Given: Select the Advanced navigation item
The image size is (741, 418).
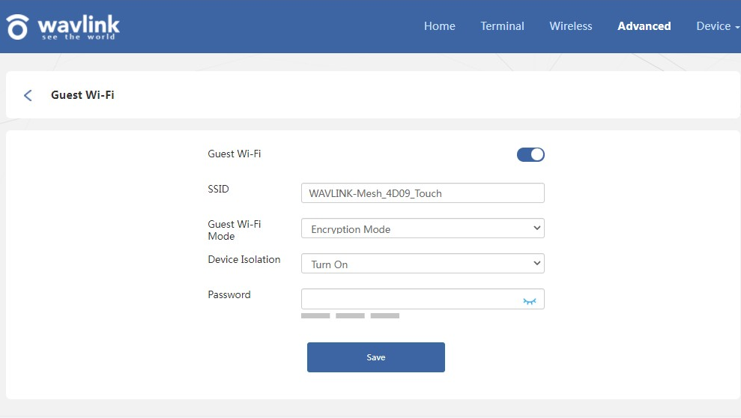Looking at the screenshot, I should pos(644,26).
